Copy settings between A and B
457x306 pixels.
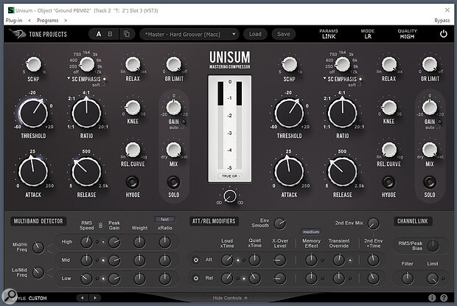point(127,34)
